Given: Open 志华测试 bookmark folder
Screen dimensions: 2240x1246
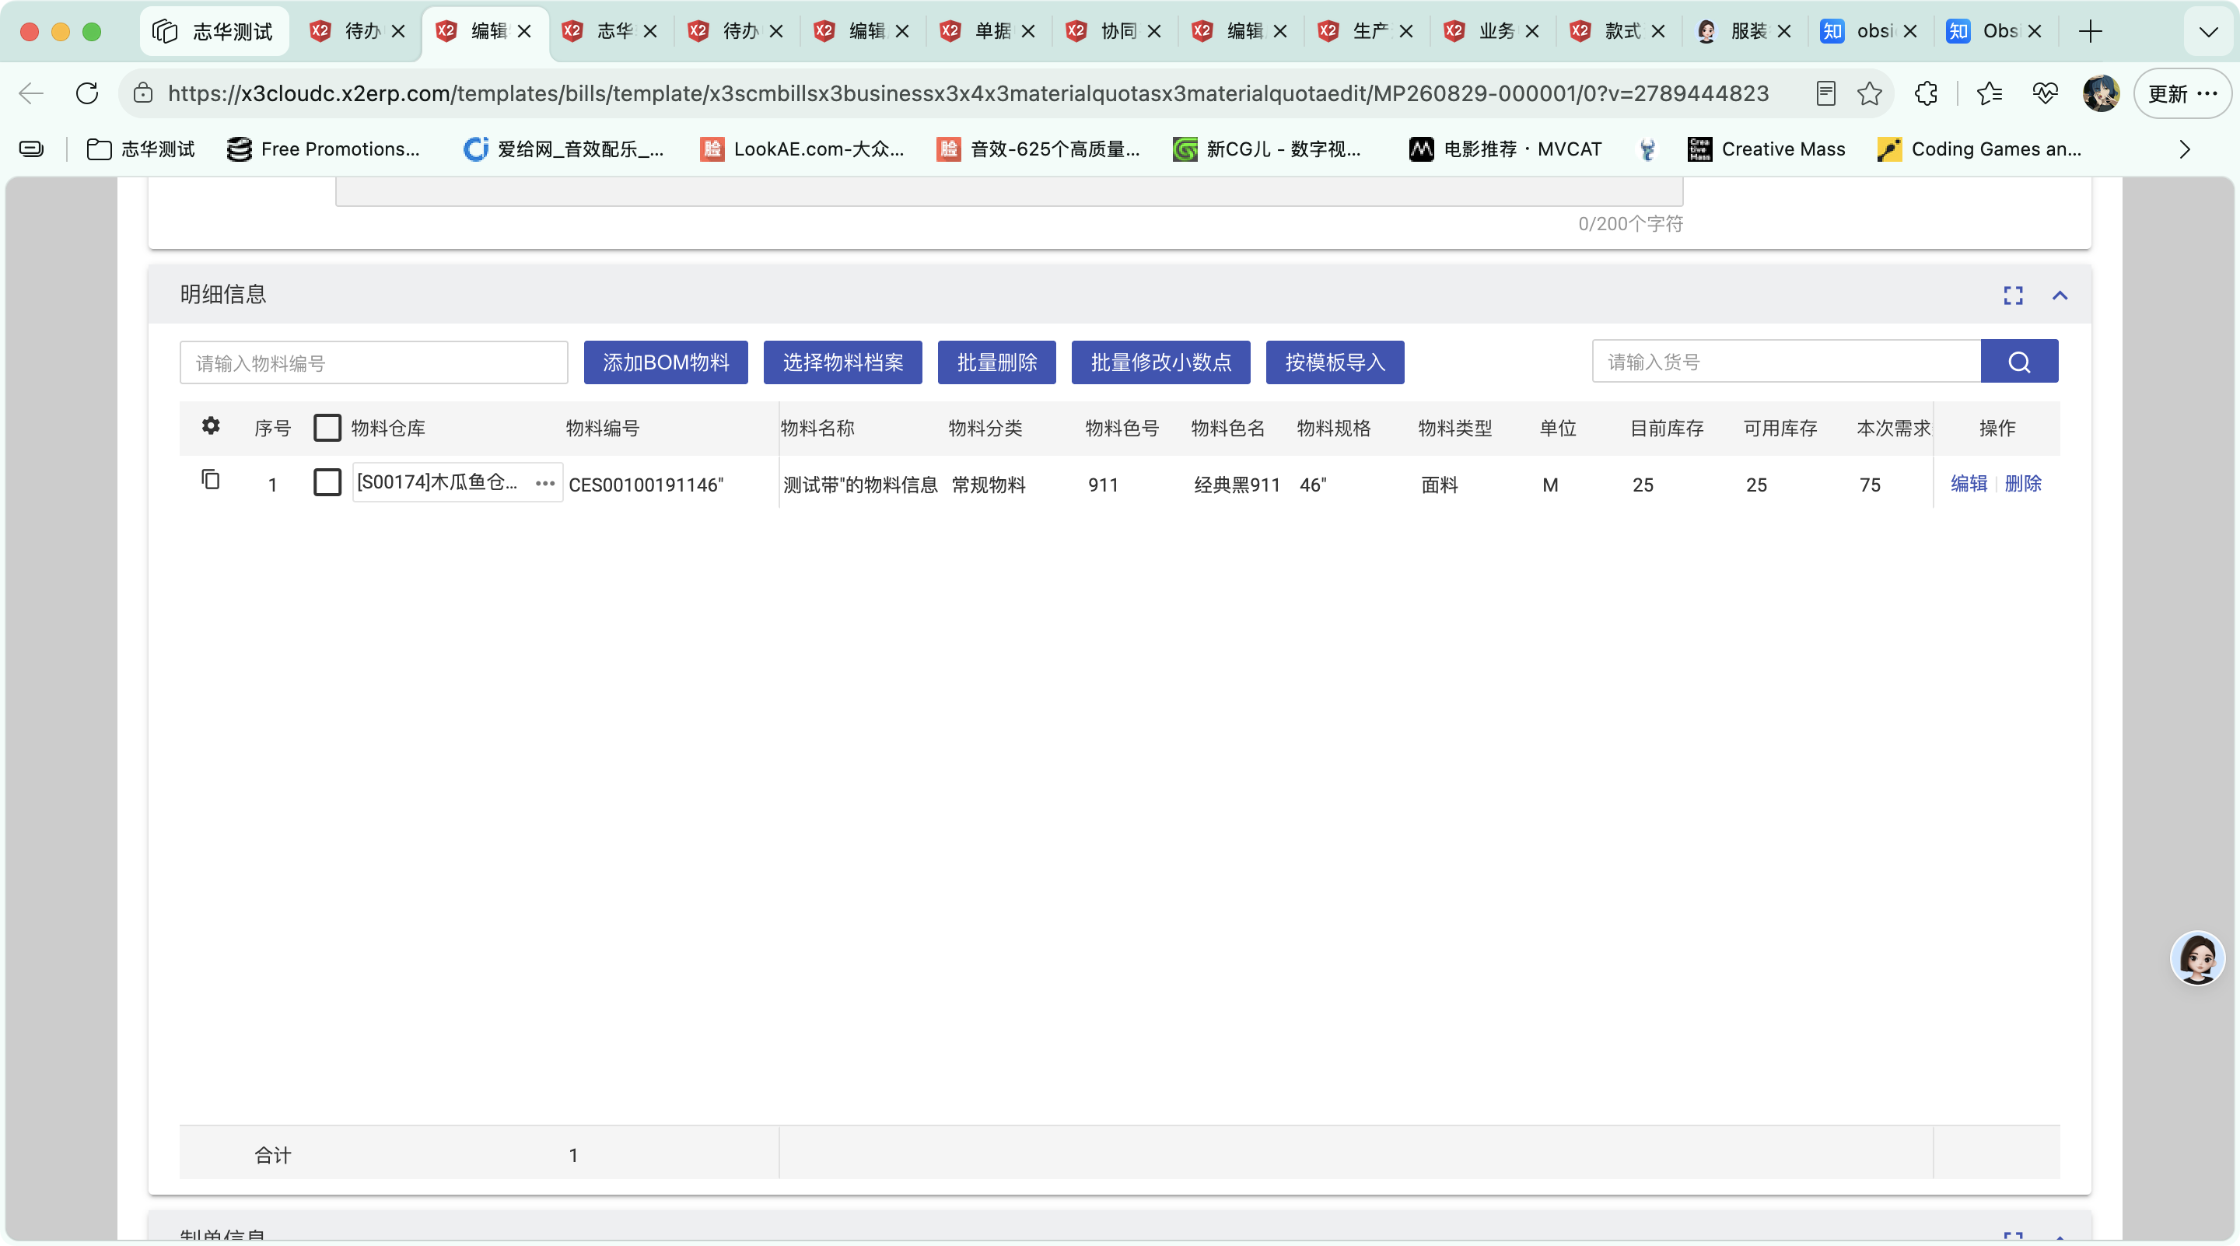Looking at the screenshot, I should point(141,149).
